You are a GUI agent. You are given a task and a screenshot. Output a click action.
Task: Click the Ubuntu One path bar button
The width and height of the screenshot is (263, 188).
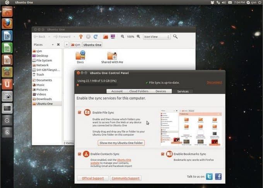click(92, 45)
